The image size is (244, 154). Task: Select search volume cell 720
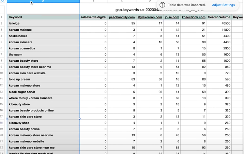[x=219, y=73]
